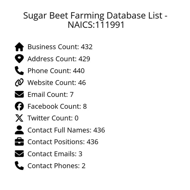Click the Address Count: 429 text
This screenshot has height=190, width=190.
[59, 59]
